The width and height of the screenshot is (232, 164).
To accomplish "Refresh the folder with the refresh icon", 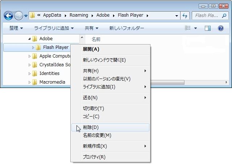I will tap(185, 16).
